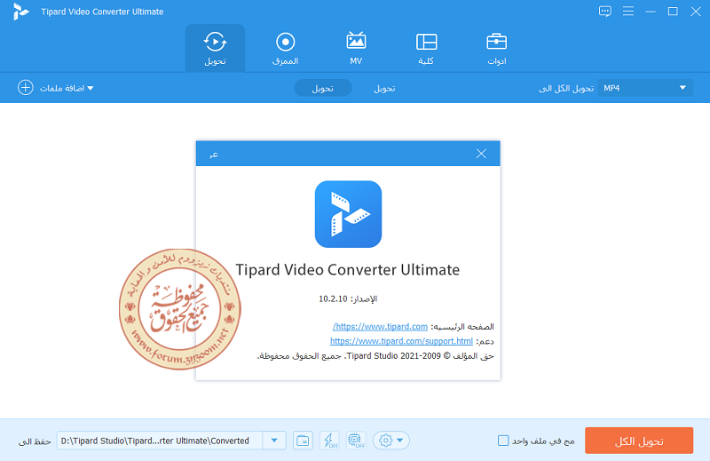
Task: Click the Tipard app logo in About dialog
Action: click(348, 214)
